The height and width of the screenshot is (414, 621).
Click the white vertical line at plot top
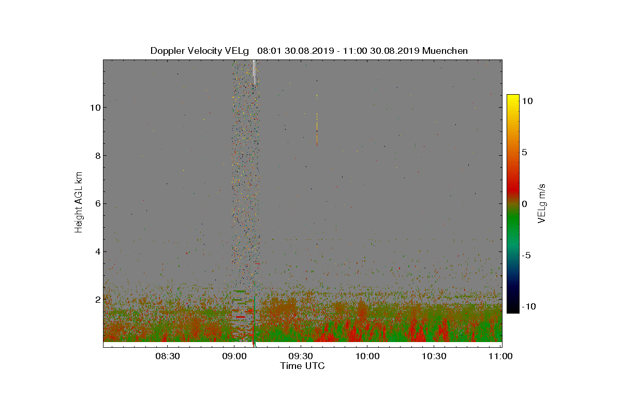click(x=254, y=72)
